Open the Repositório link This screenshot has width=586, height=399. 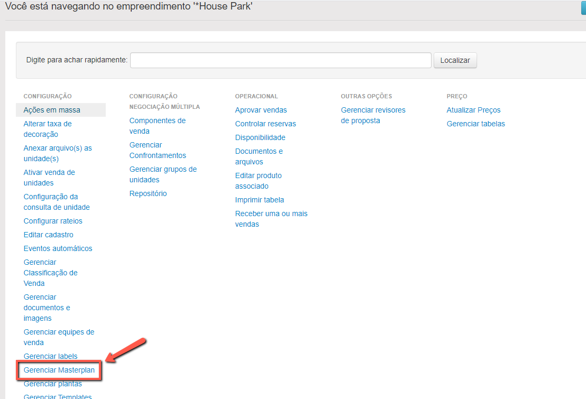pyautogui.click(x=148, y=193)
